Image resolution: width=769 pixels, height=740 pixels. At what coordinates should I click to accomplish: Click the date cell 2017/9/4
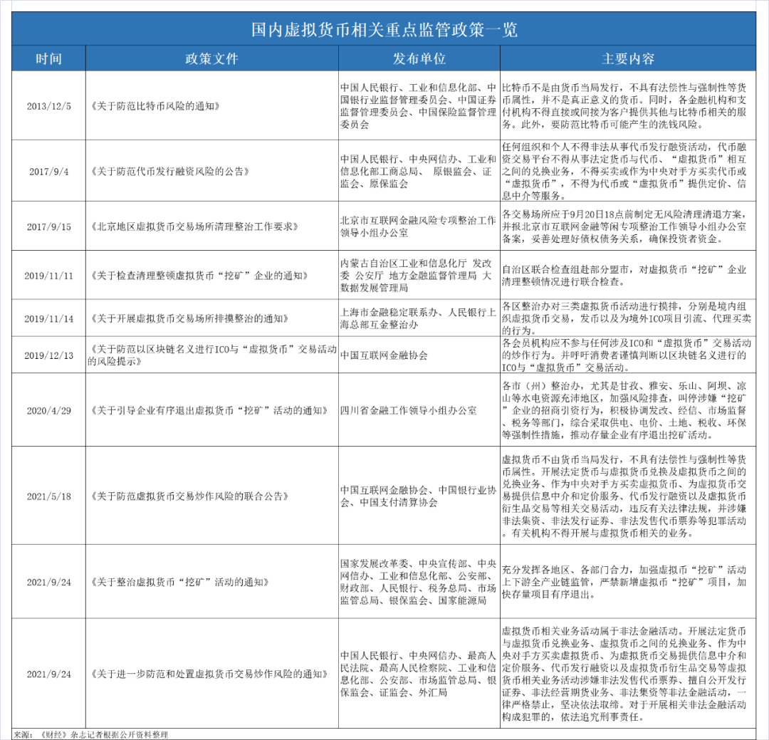click(47, 171)
